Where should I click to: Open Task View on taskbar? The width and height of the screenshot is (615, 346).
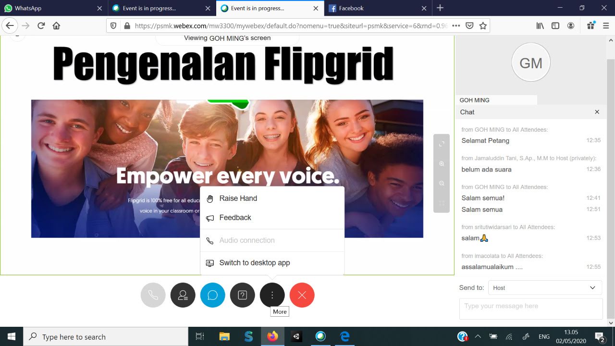pyautogui.click(x=200, y=336)
